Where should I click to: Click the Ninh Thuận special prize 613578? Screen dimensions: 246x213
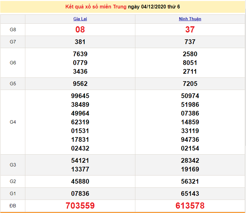click(190, 206)
